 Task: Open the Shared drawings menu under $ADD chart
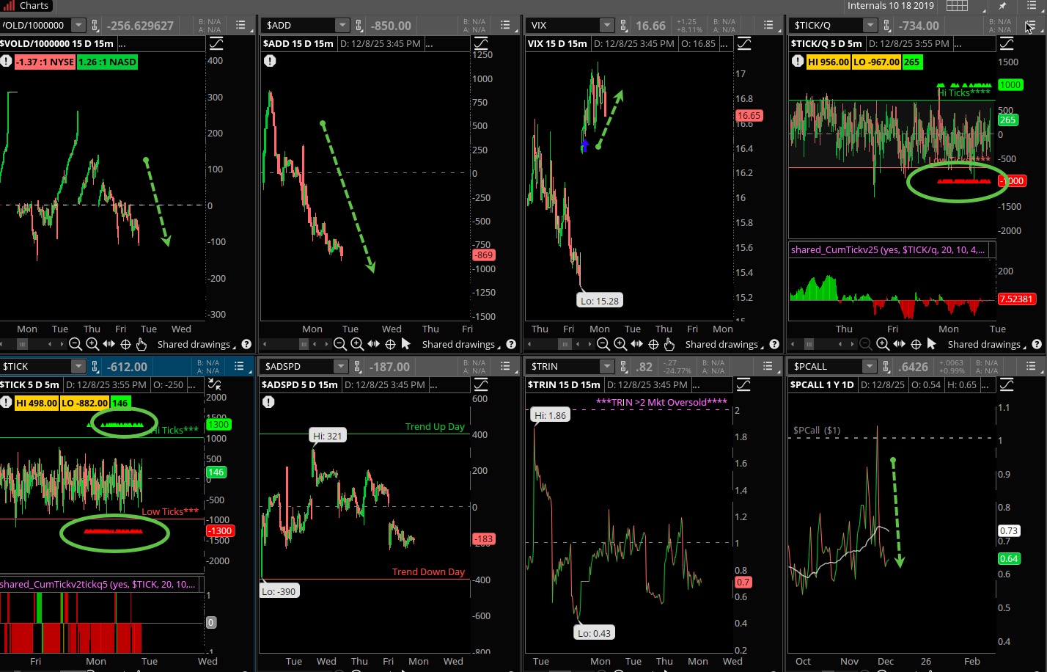point(458,344)
